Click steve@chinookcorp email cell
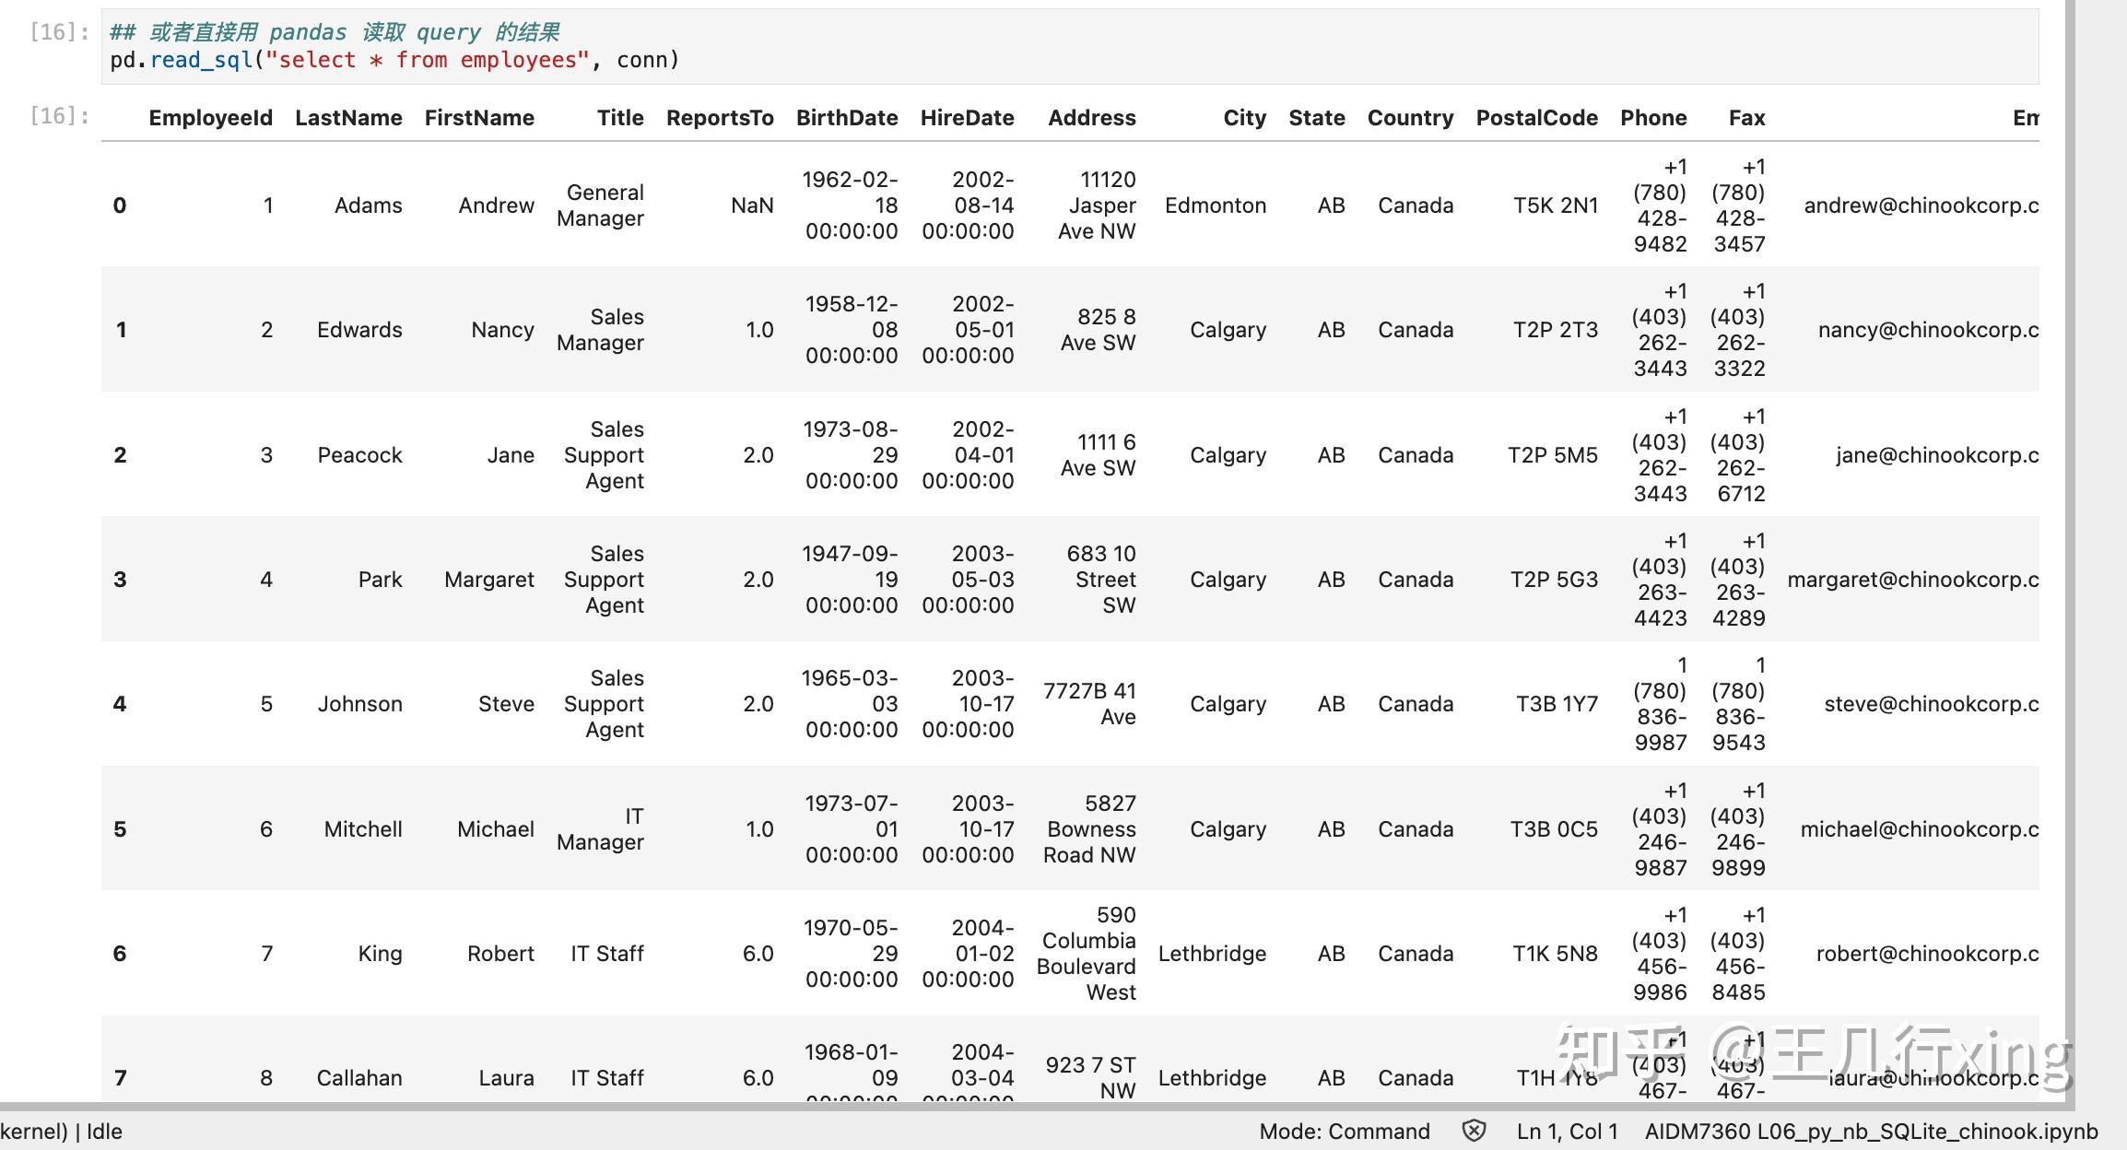The image size is (2127, 1150). click(x=1931, y=704)
